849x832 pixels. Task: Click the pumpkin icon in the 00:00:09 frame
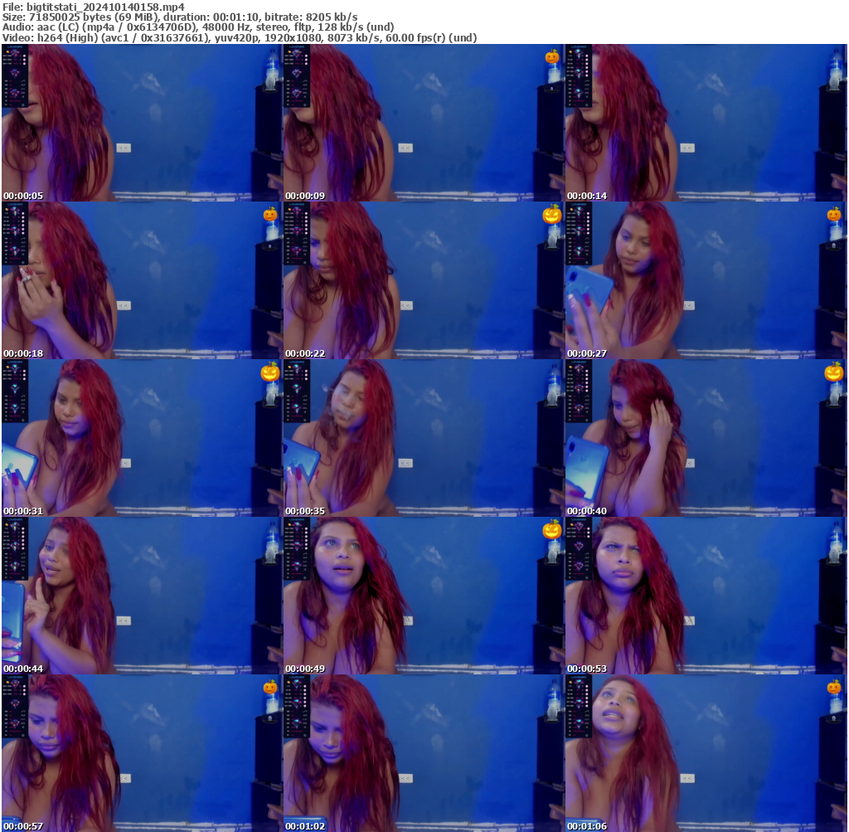(x=551, y=57)
